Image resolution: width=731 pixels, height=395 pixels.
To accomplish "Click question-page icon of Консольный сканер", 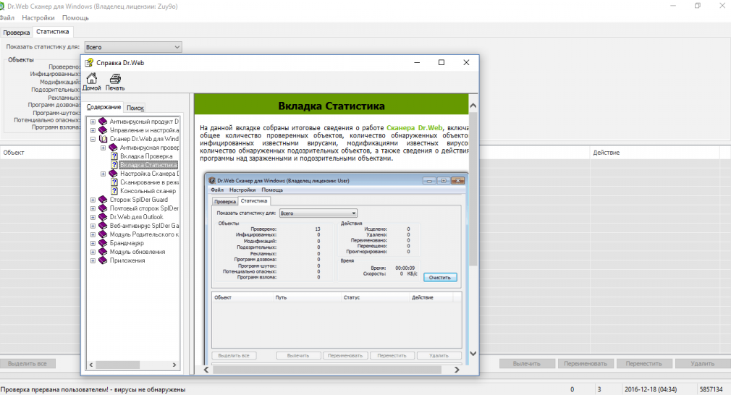I will point(114,191).
